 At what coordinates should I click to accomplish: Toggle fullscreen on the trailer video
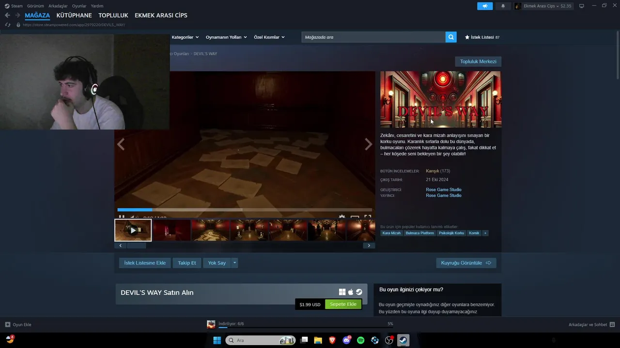click(x=368, y=217)
